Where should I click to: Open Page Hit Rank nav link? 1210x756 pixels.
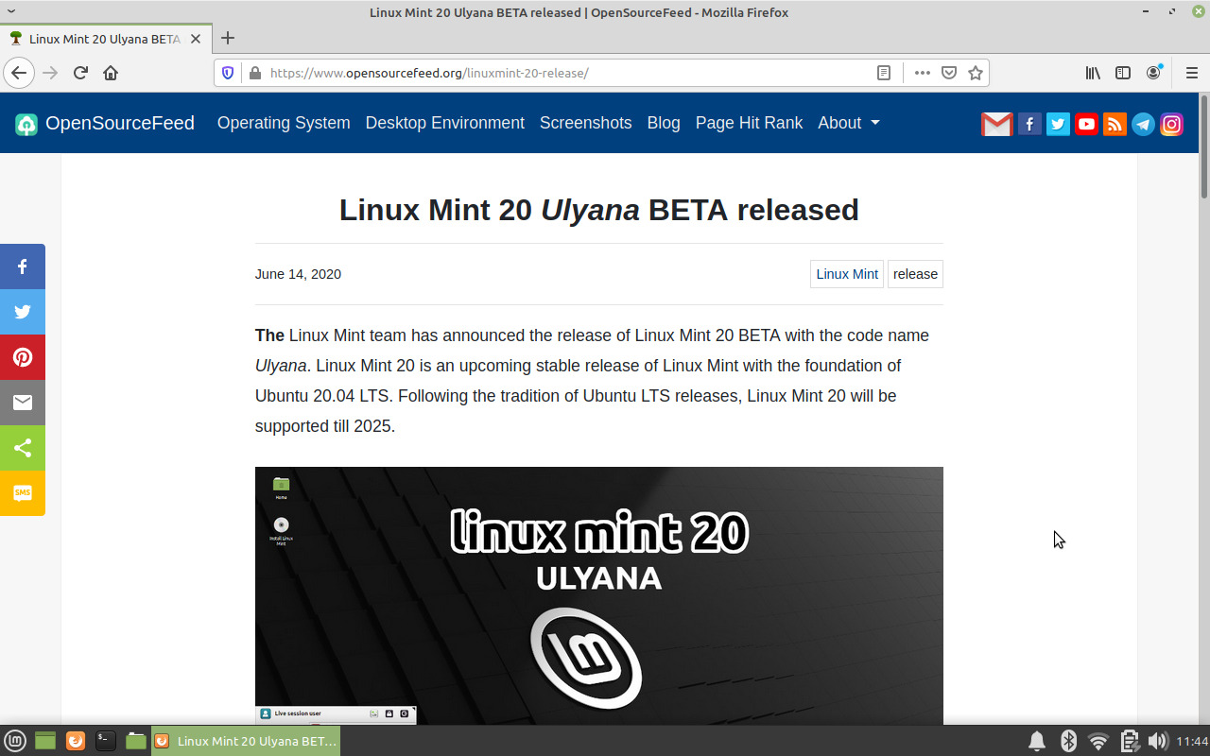click(749, 123)
